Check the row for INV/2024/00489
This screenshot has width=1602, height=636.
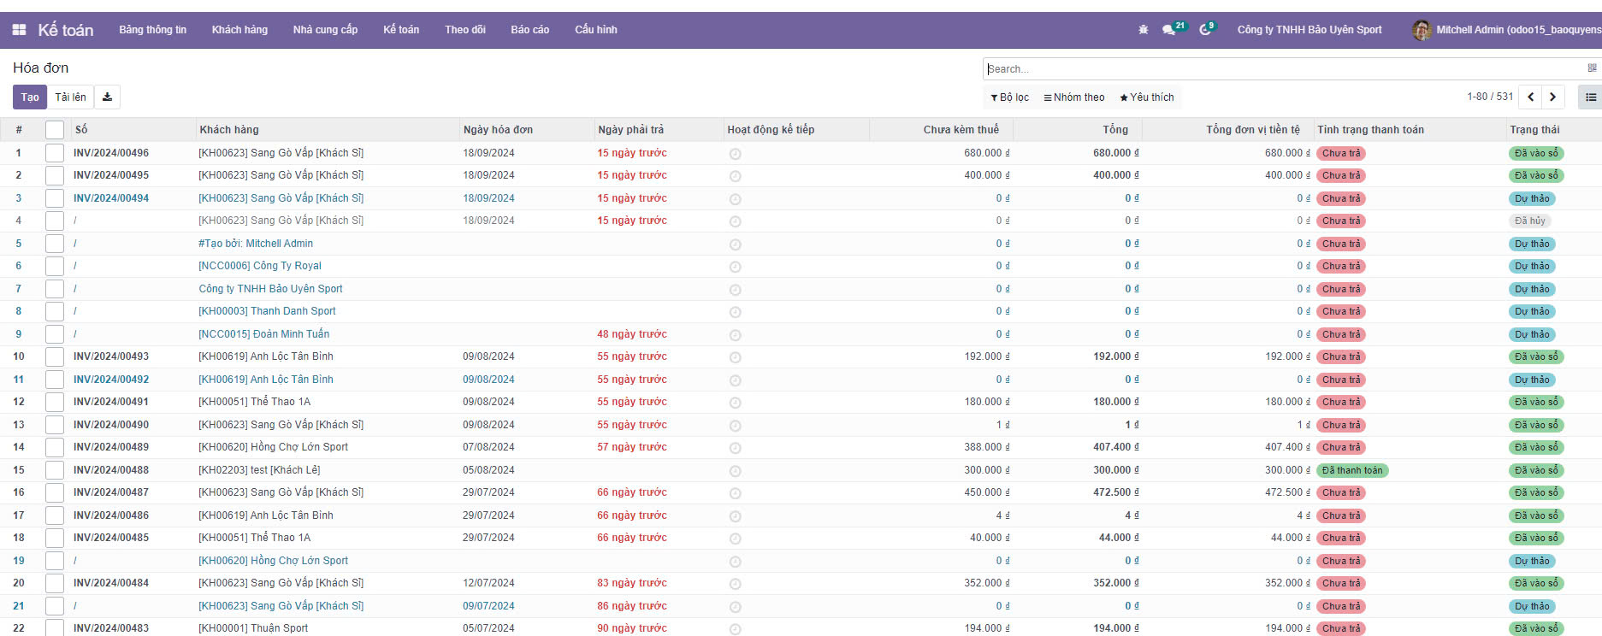[x=55, y=447]
